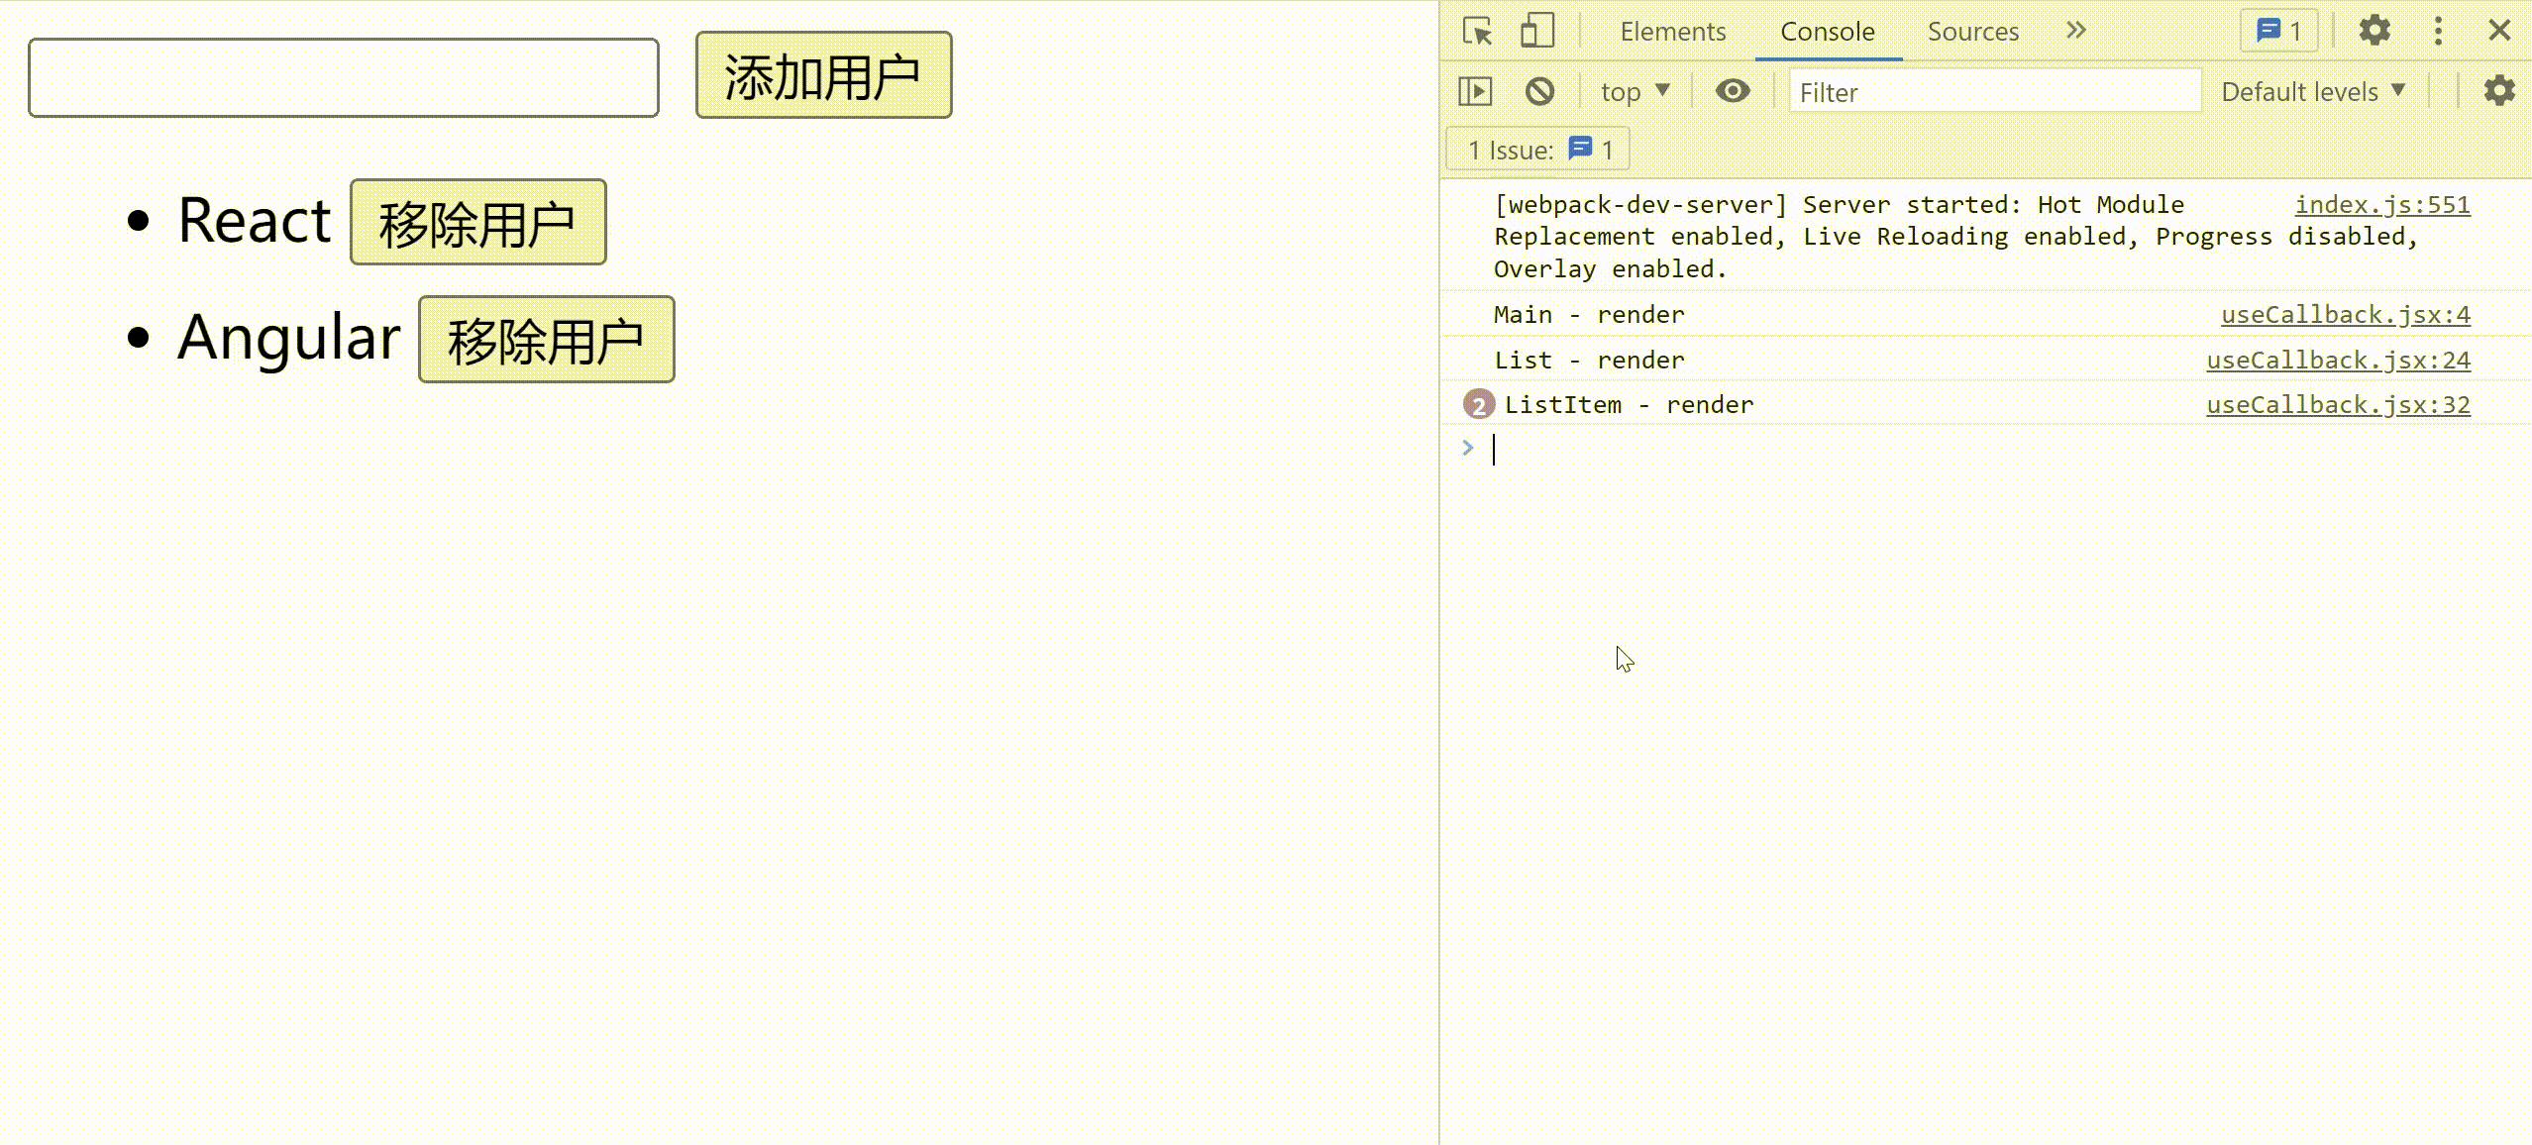
Task: Open the useCallback.jsx:32 source link
Action: [x=2338, y=405]
